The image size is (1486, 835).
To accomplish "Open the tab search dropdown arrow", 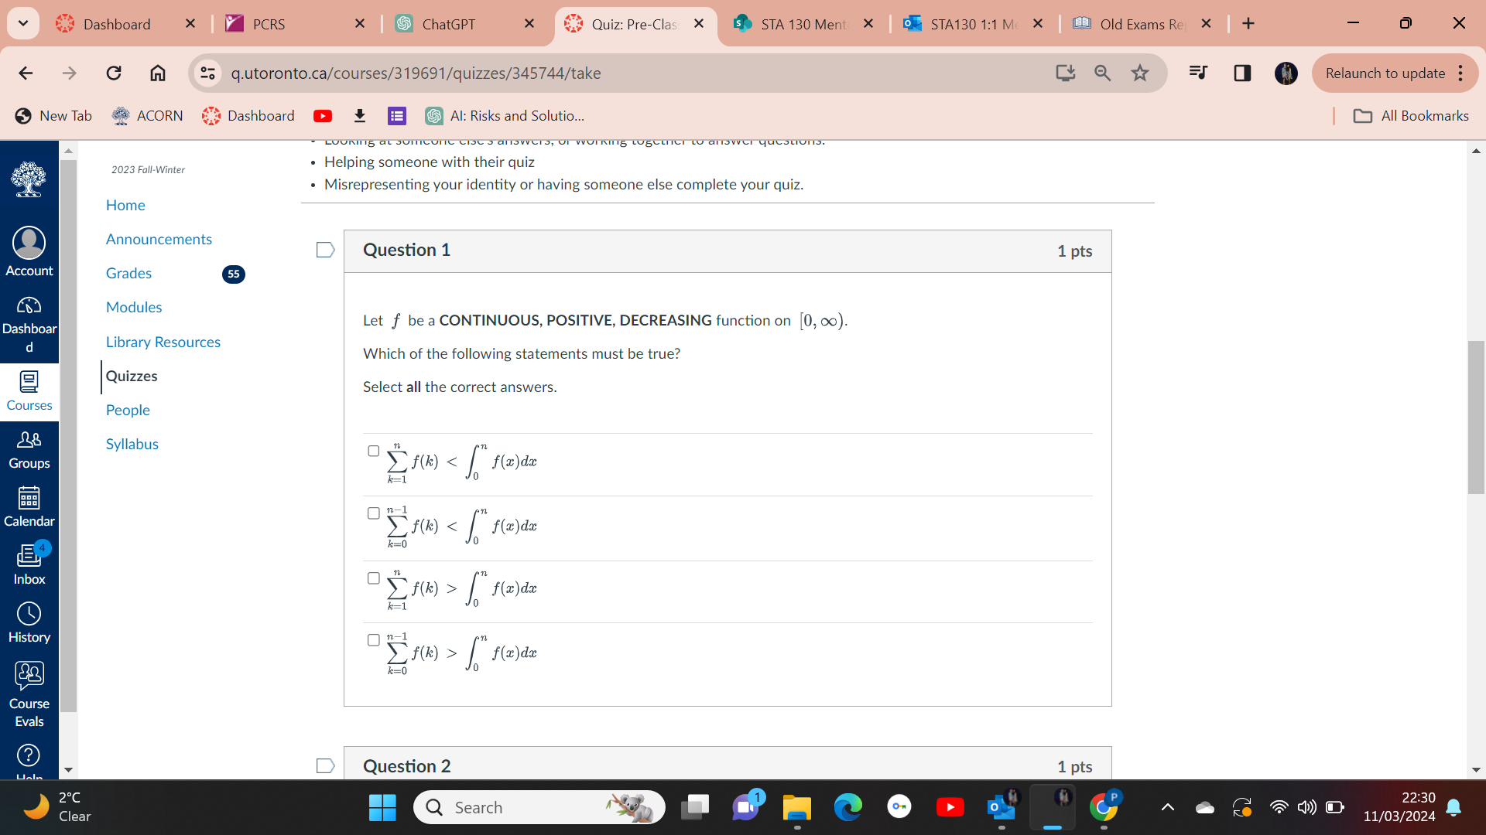I will 22,23.
